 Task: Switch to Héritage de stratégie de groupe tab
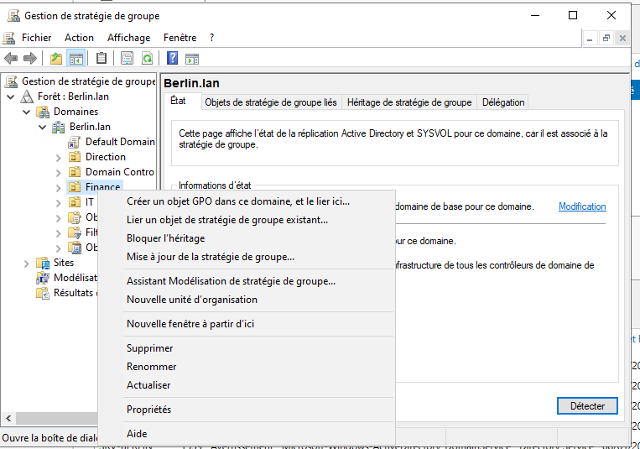tap(409, 102)
